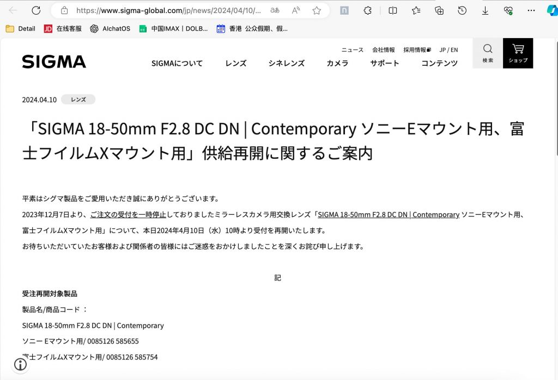
Task: Open the browser settings ellipsis menu
Action: pyautogui.click(x=531, y=10)
